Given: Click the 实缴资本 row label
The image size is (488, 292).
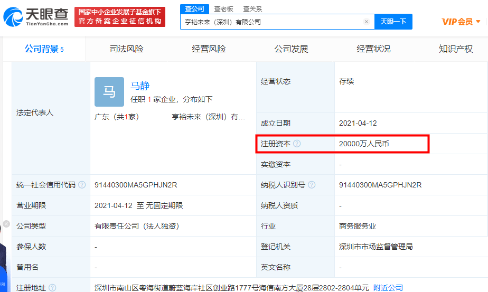Looking at the screenshot, I should click(x=276, y=164).
